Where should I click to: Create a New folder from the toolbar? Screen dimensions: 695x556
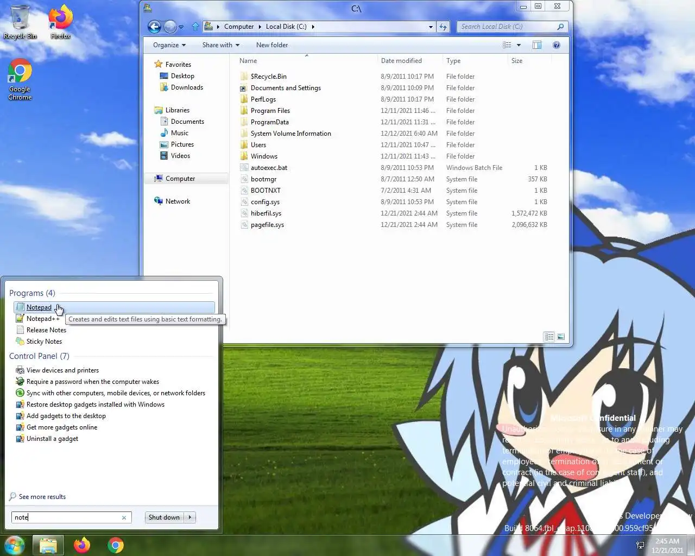(x=272, y=45)
